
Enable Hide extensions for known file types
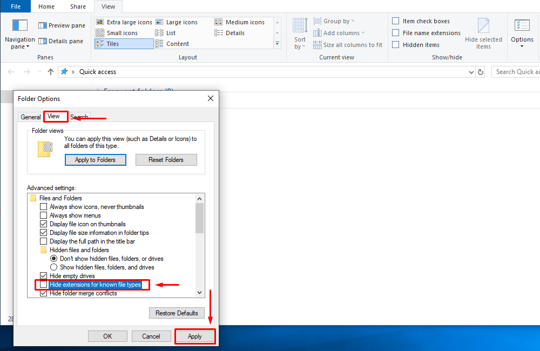coord(43,285)
